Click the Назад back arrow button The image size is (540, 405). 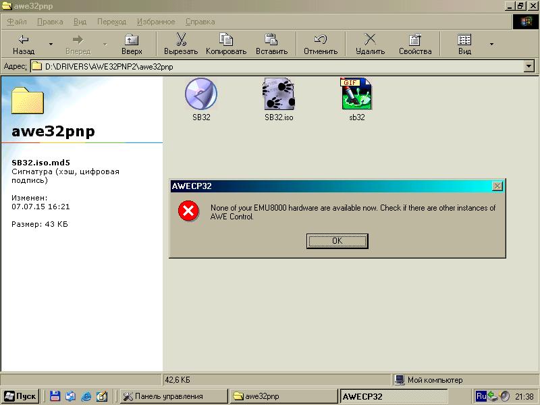(24, 44)
